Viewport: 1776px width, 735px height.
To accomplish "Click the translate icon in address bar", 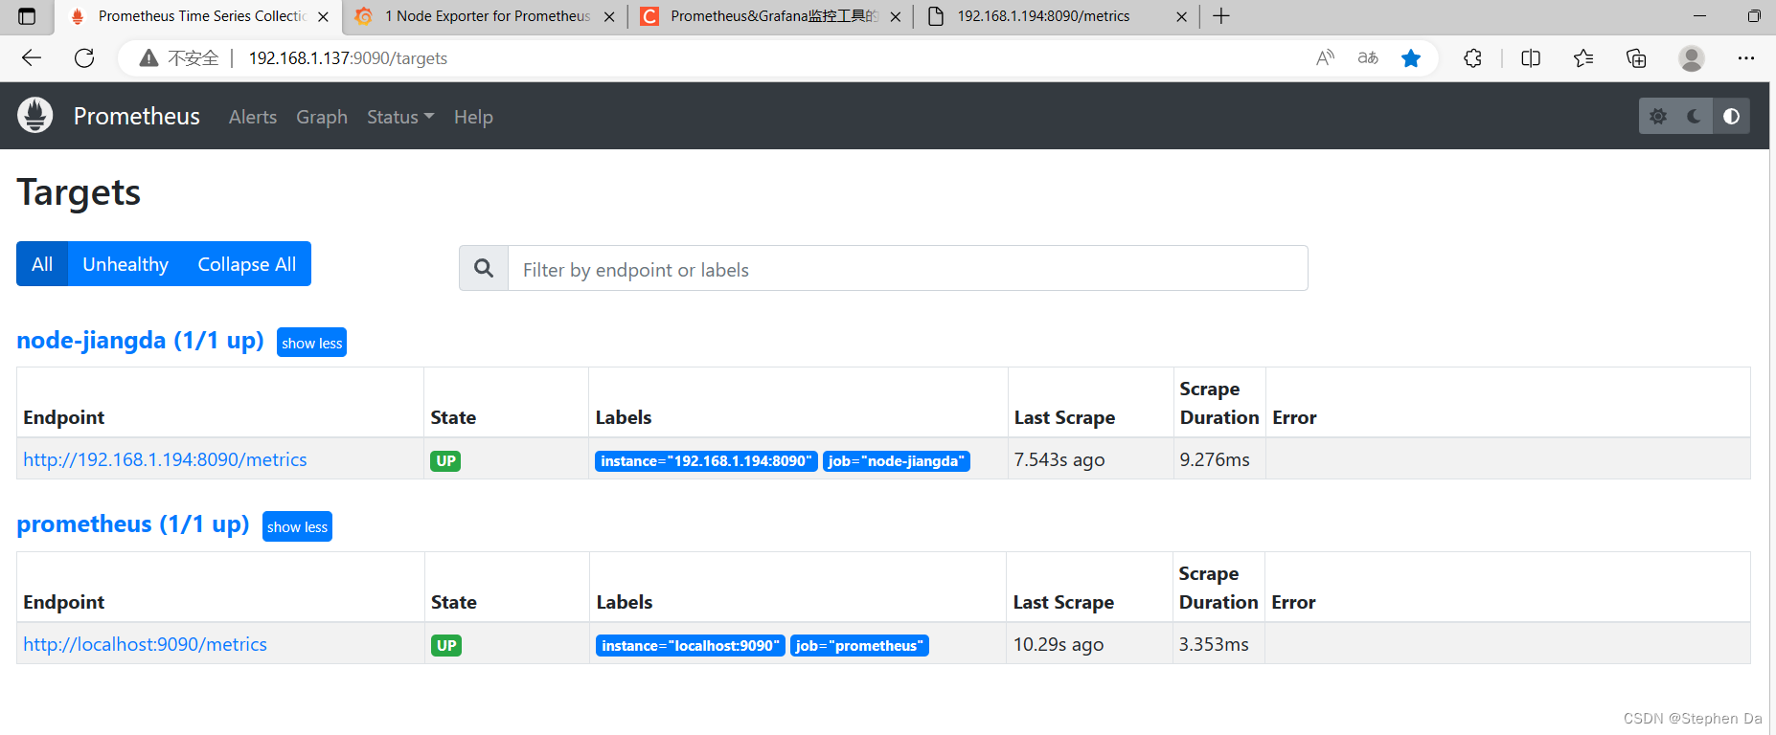I will (x=1368, y=58).
